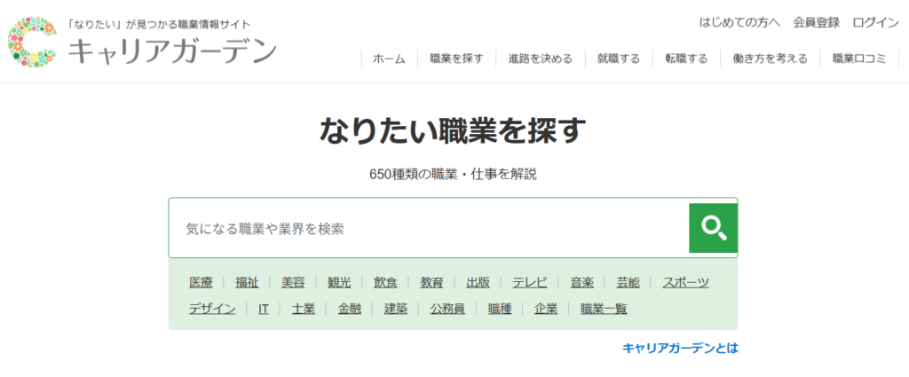Screen dimensions: 909x377
Task: Click the green magnifier search button
Action: tap(713, 228)
